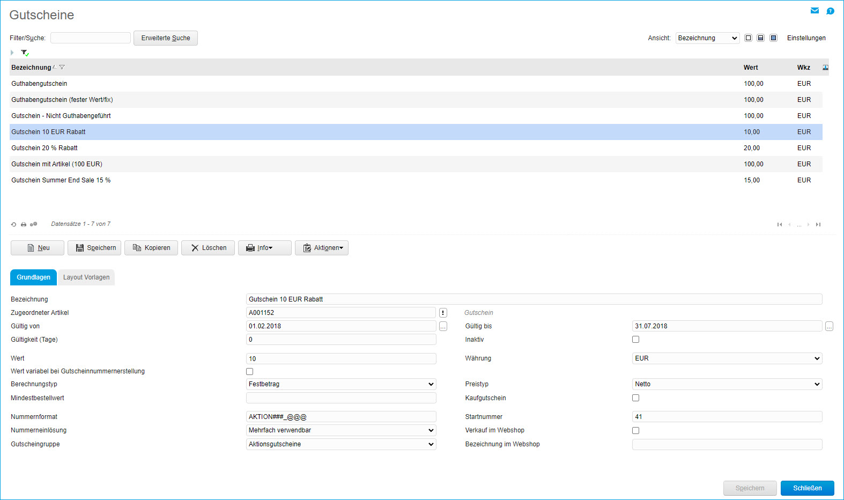
Task: Switch to split view layout icon
Action: [760, 38]
